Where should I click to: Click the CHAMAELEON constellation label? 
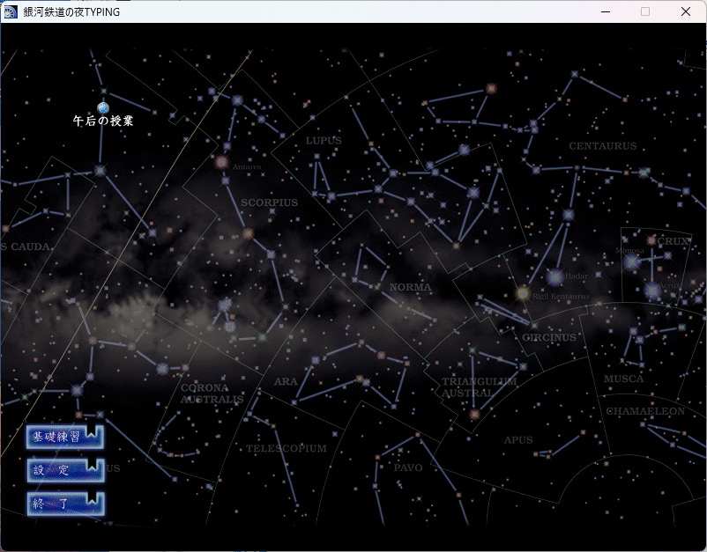[x=645, y=411]
